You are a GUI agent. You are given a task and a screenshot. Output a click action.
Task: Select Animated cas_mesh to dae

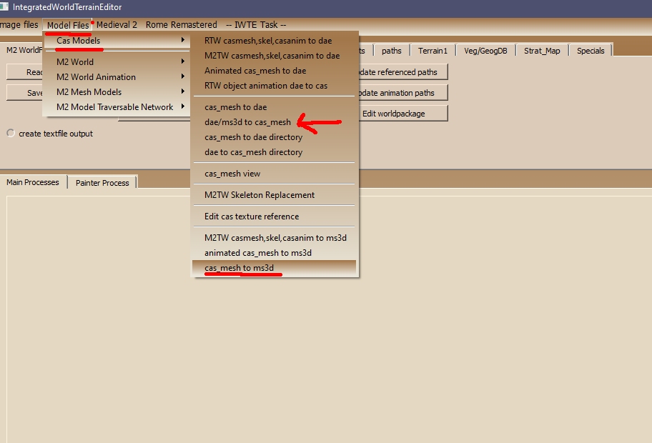pyautogui.click(x=274, y=71)
